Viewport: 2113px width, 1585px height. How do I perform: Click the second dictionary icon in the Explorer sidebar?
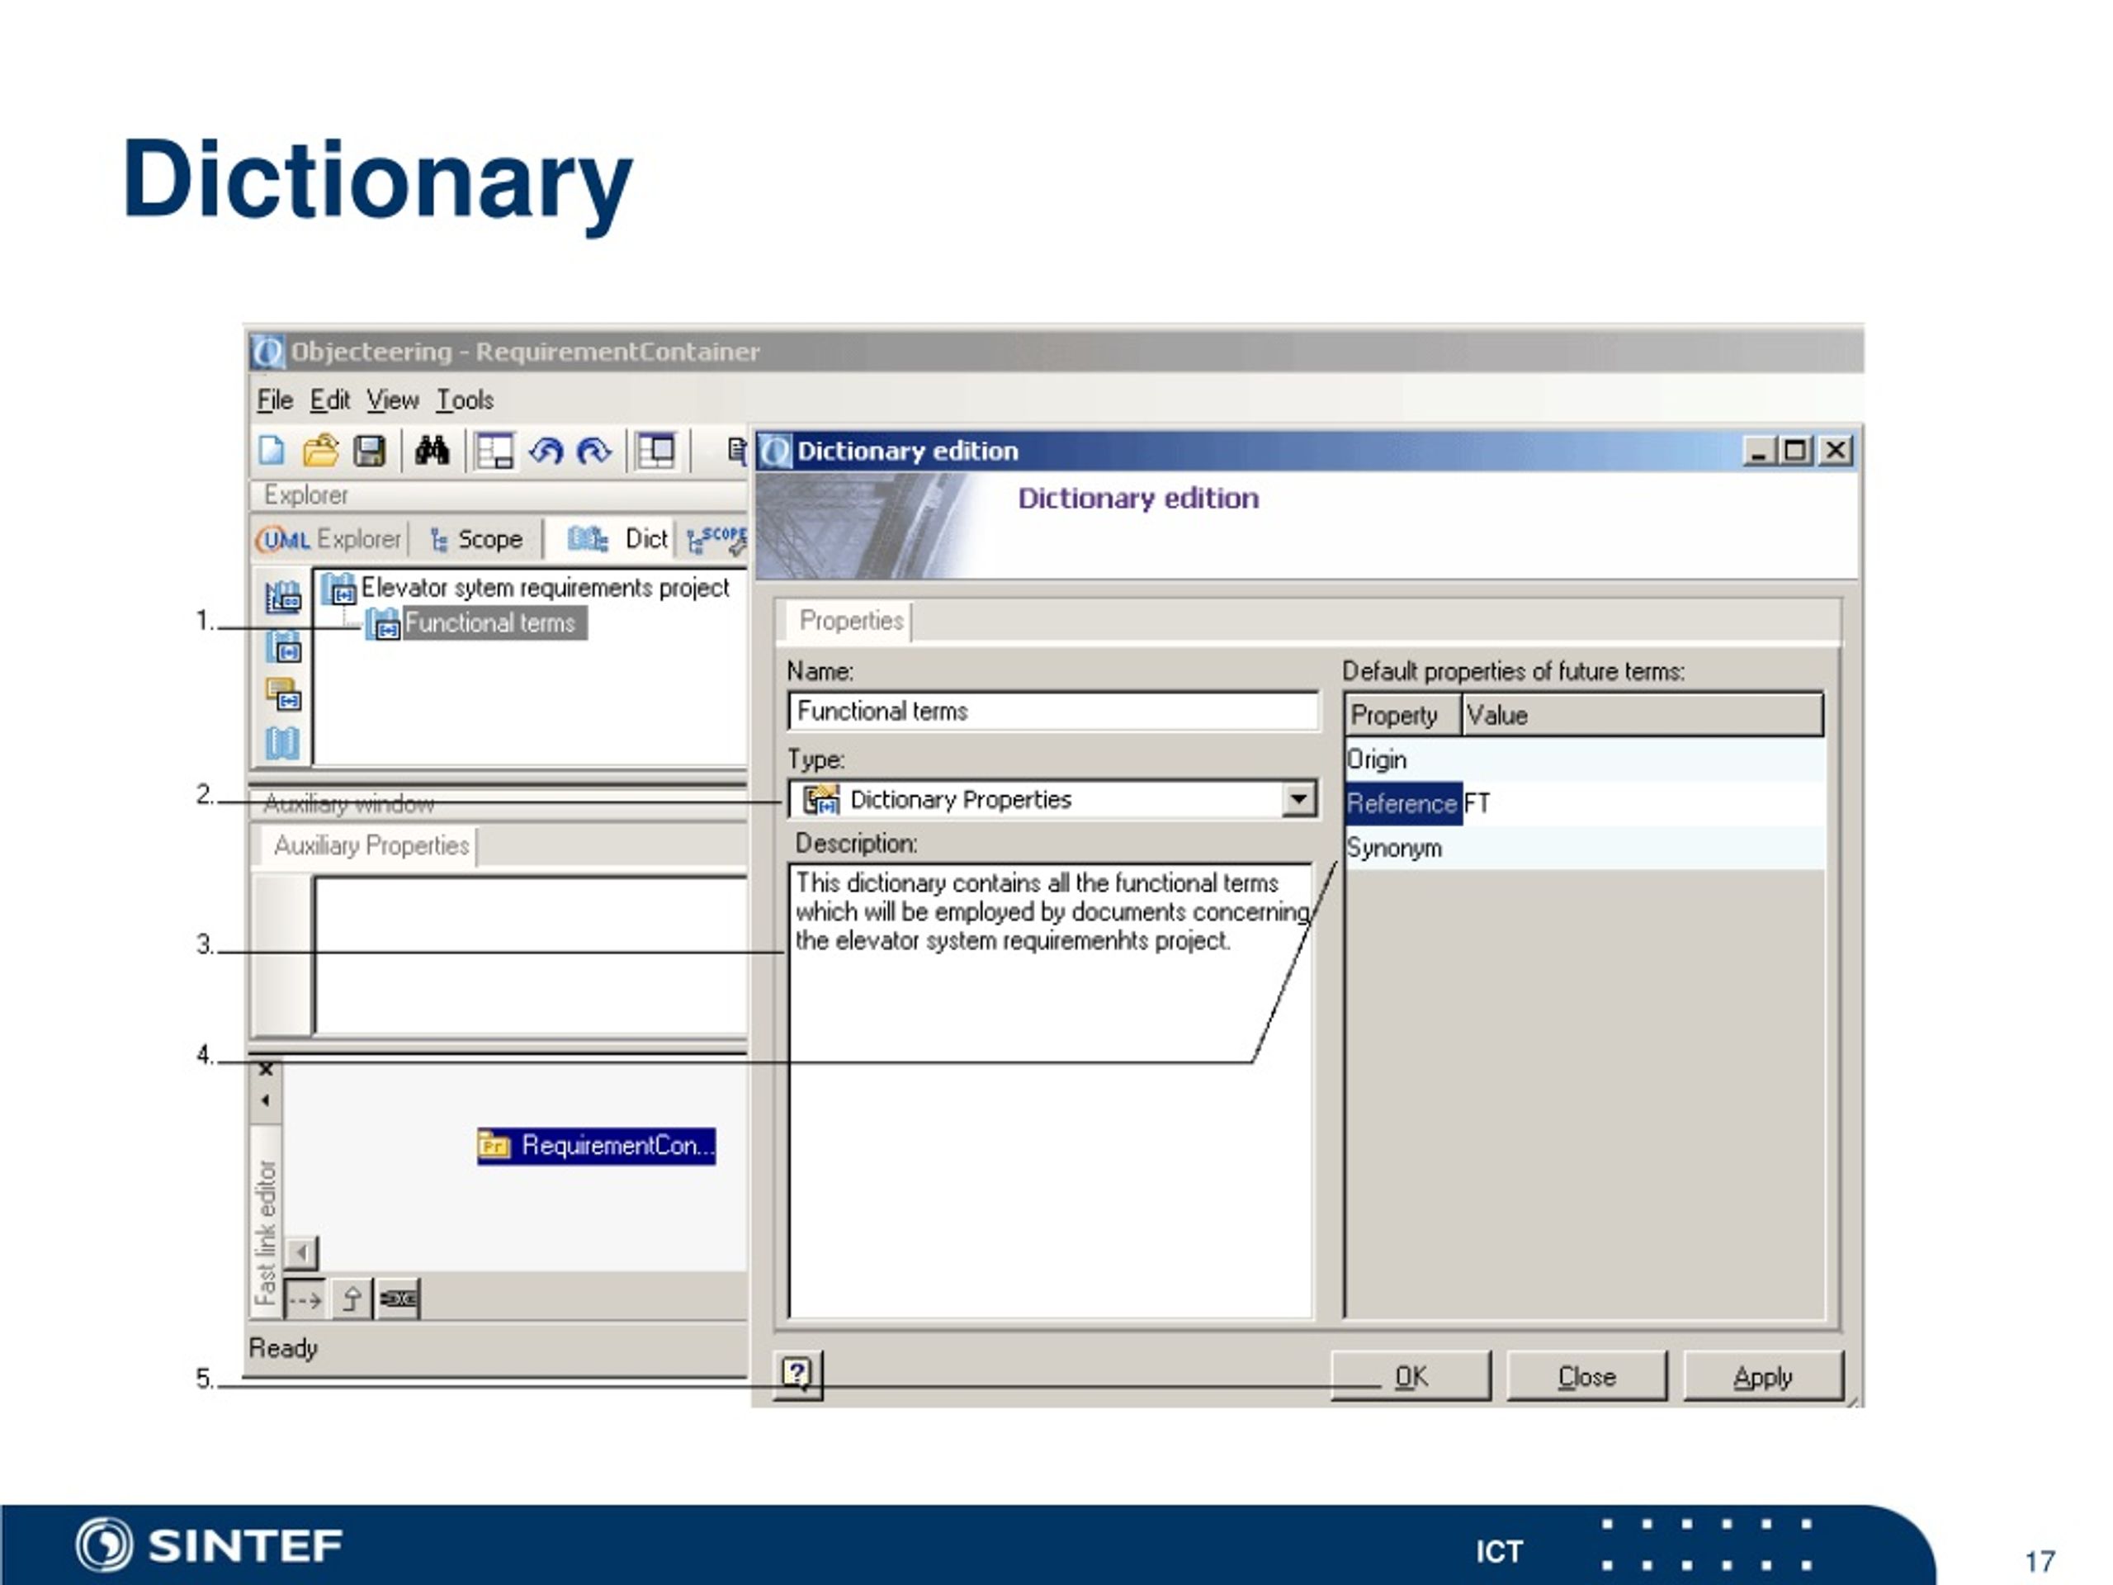coord(283,647)
